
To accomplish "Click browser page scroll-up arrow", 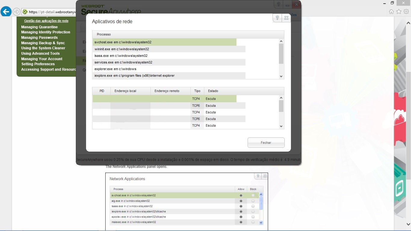I will [x=409, y=23].
